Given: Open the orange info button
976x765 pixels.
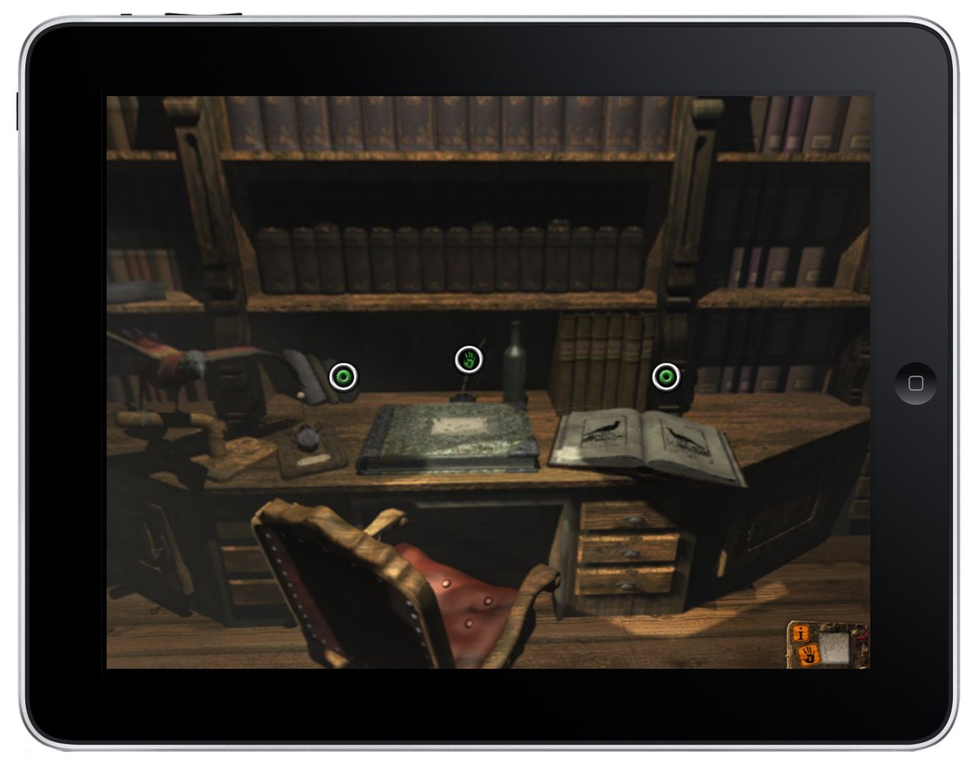Looking at the screenshot, I should pyautogui.click(x=801, y=632).
